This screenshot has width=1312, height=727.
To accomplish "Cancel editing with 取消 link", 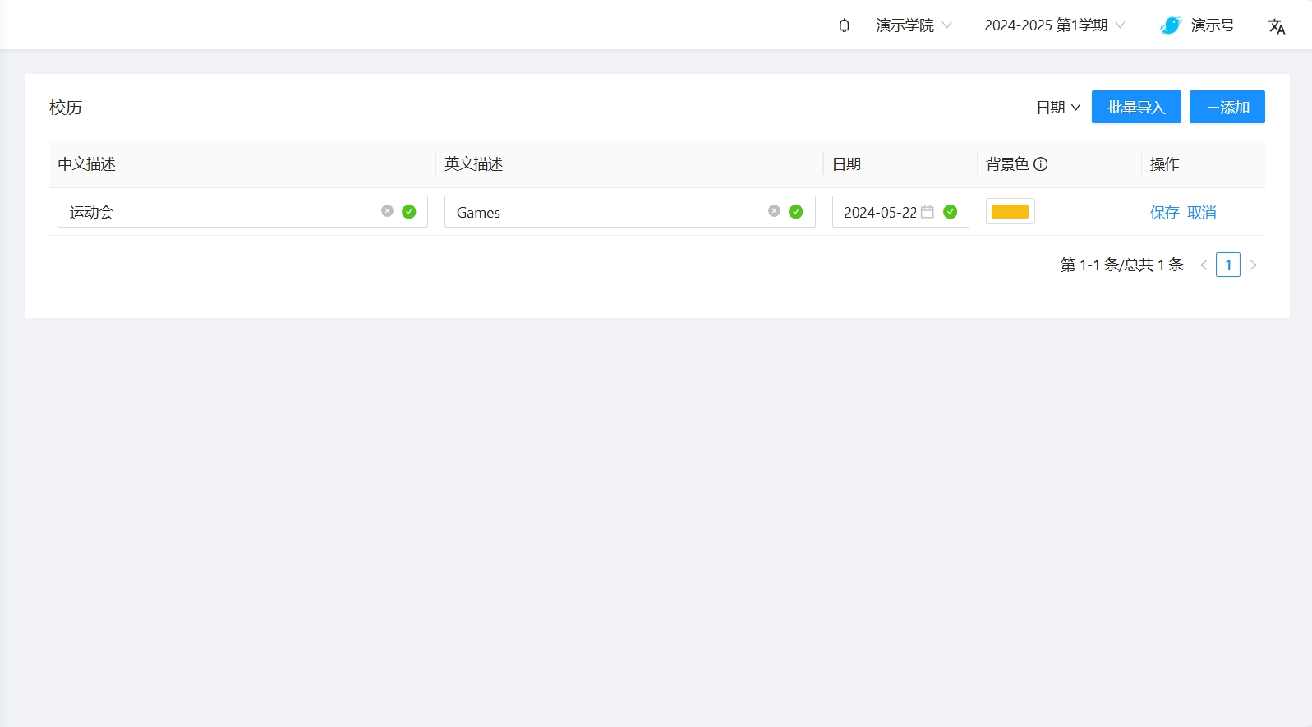I will coord(1202,213).
